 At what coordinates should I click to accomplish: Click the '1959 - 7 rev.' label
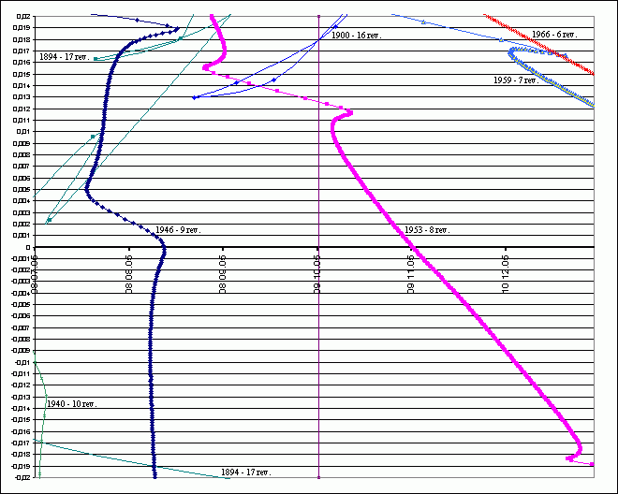(516, 80)
